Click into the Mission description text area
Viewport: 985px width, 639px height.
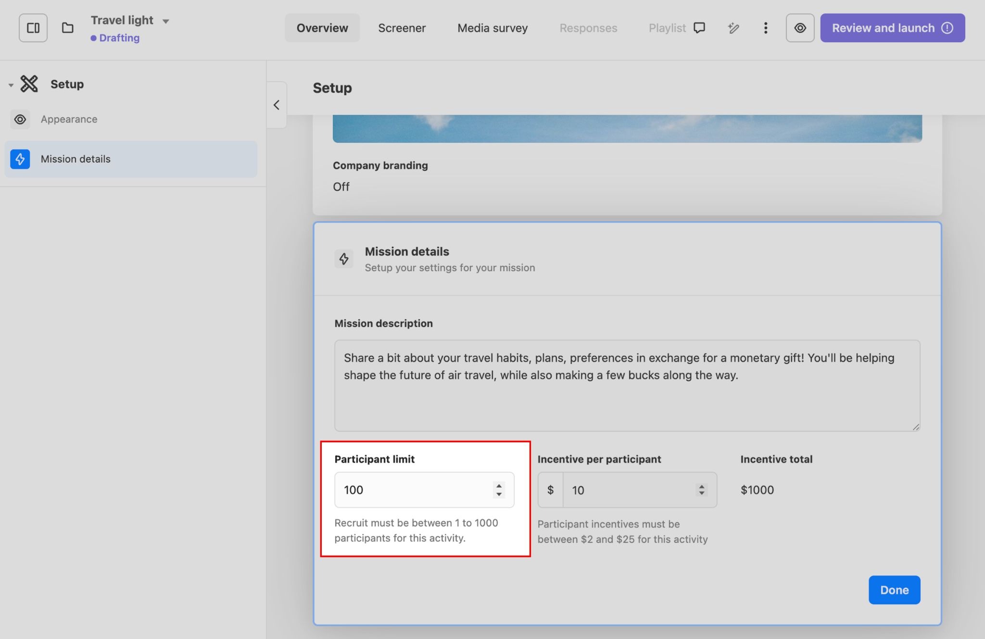click(627, 385)
